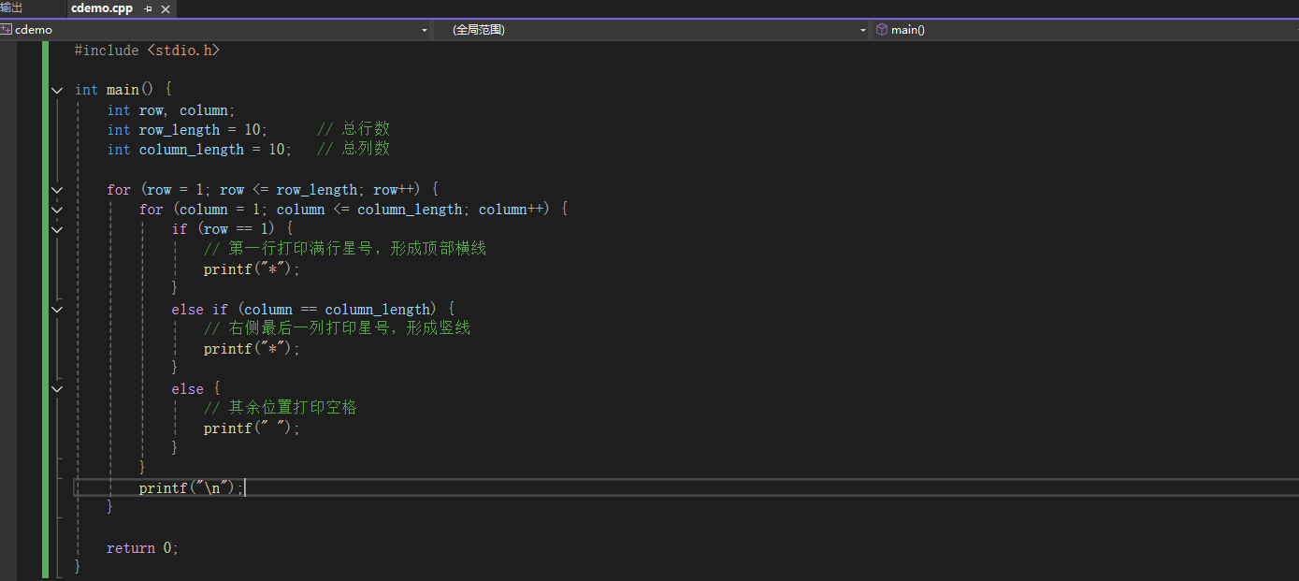Click the comment '// 其余位置打印空格'
The height and width of the screenshot is (581, 1299).
[x=281, y=408]
